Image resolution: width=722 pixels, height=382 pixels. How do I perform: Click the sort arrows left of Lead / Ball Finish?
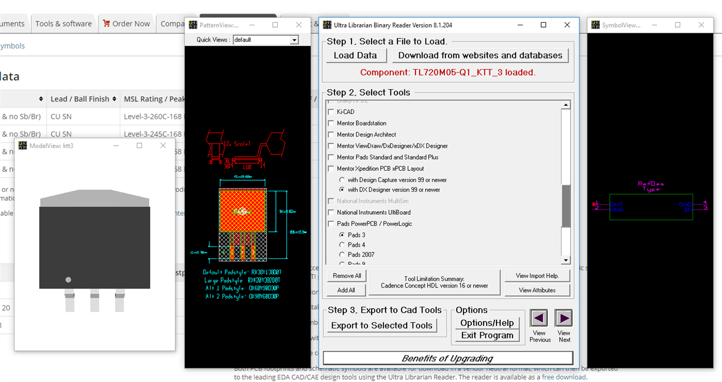coord(41,99)
